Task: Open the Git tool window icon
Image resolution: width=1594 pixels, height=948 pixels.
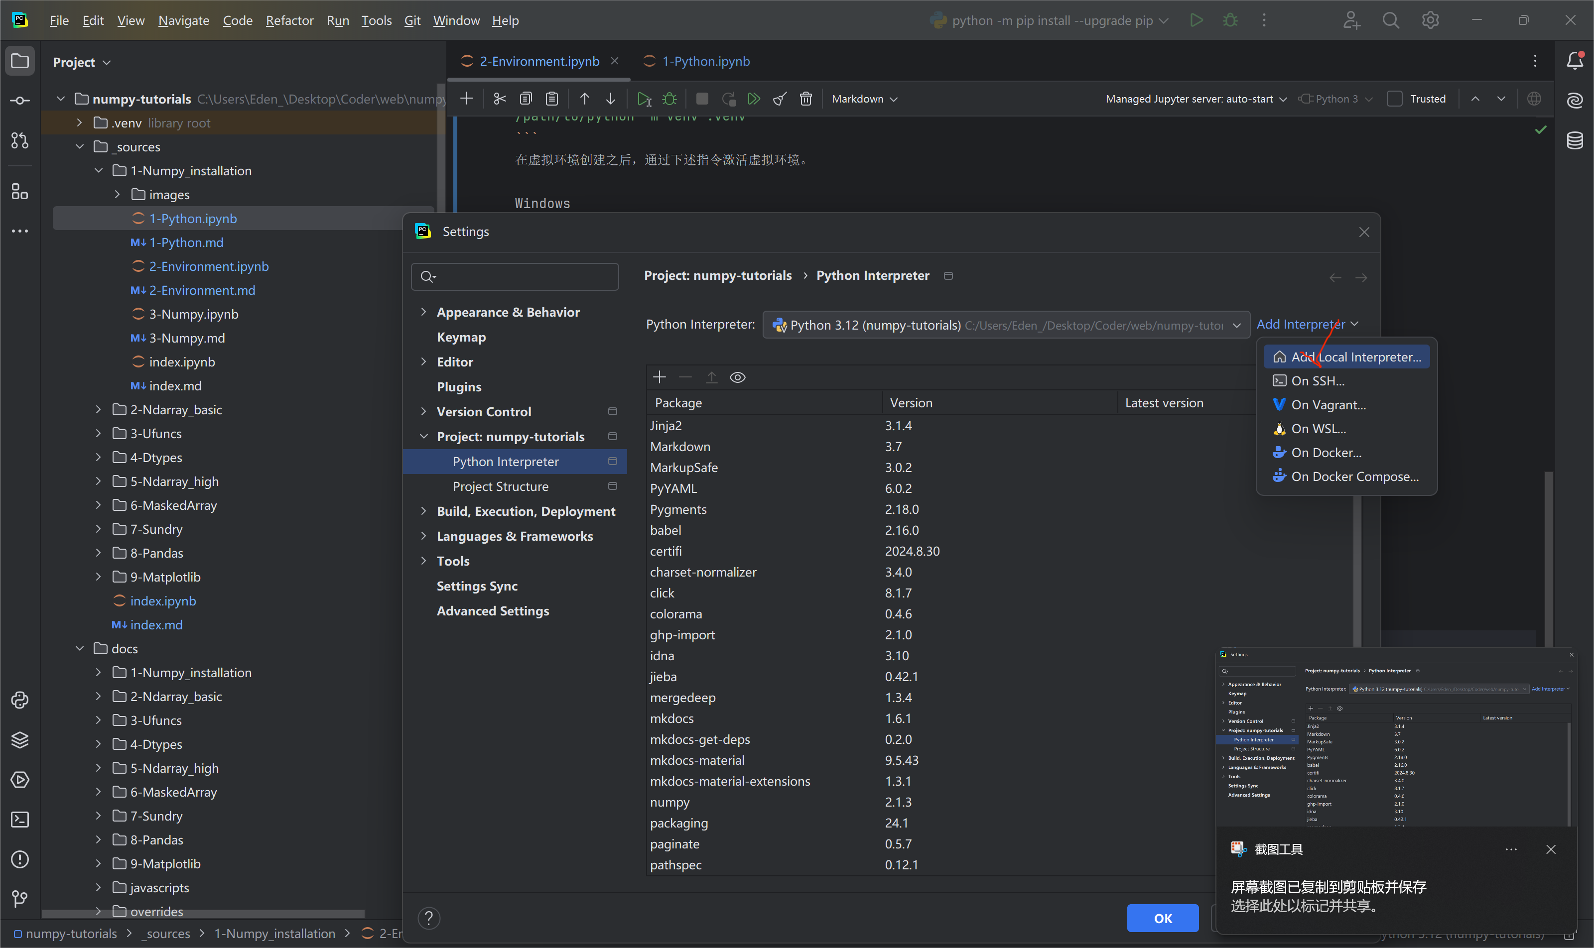Action: click(20, 899)
